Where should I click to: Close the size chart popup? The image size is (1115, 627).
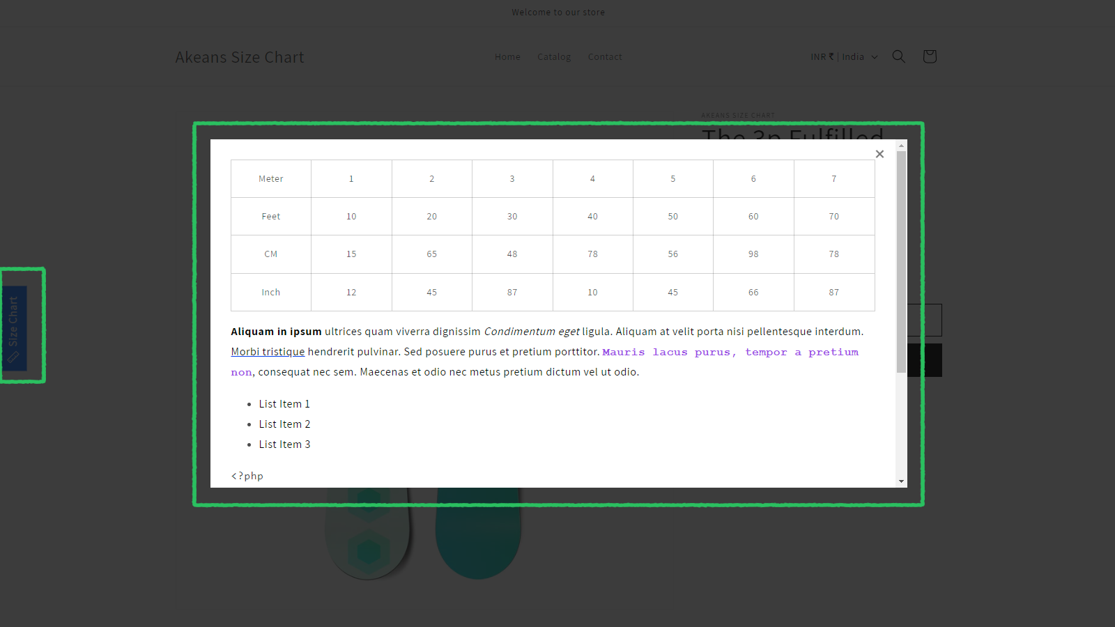[x=879, y=154]
